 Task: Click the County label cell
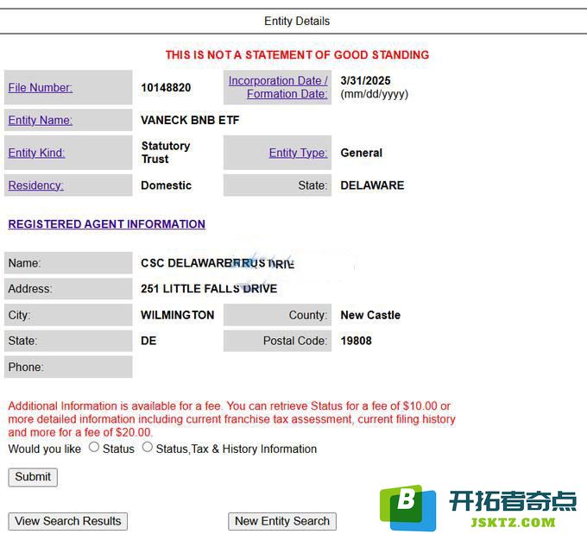click(277, 315)
